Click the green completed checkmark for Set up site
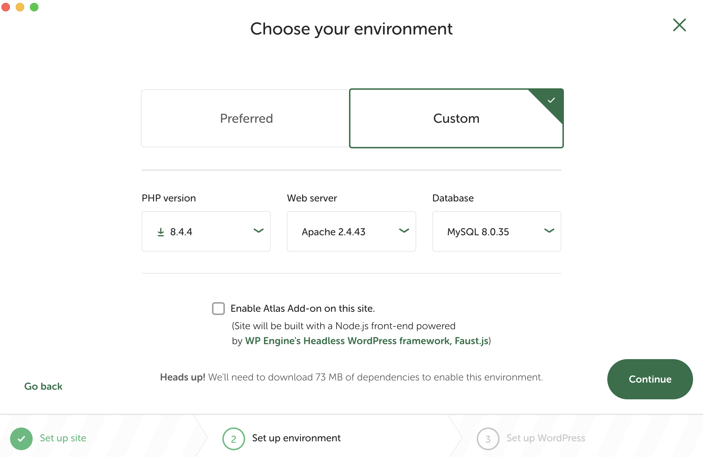 21,438
